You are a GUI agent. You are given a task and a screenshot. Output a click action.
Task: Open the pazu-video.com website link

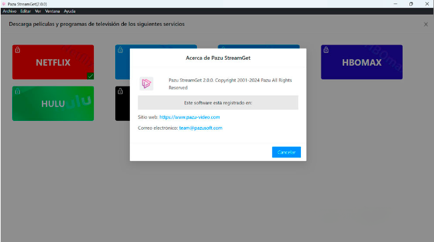tap(190, 117)
